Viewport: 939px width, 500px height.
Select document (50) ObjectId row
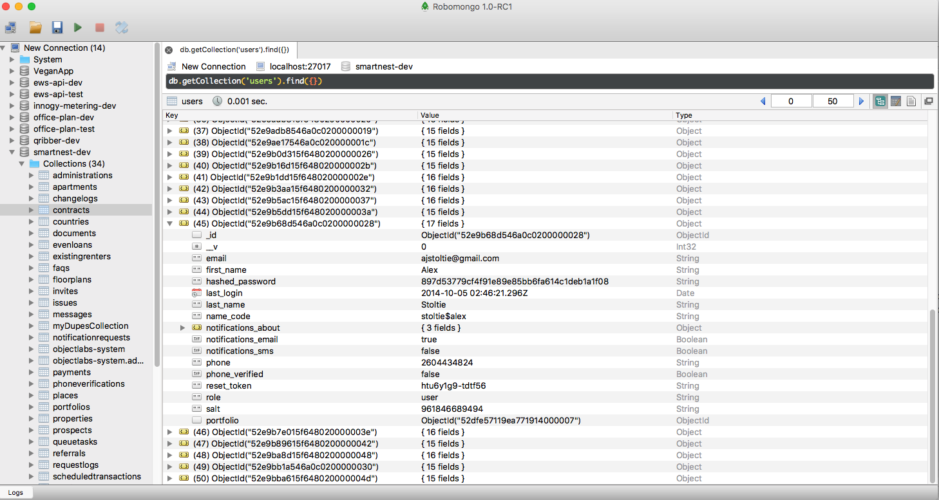tap(546, 478)
